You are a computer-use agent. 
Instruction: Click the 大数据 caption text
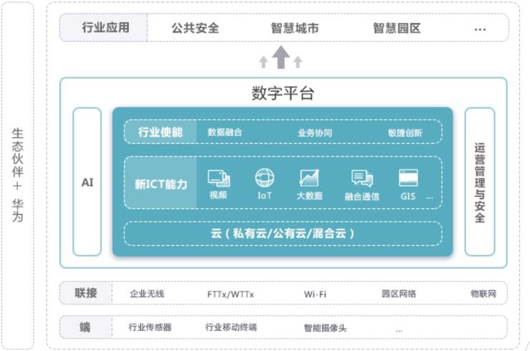click(x=309, y=196)
